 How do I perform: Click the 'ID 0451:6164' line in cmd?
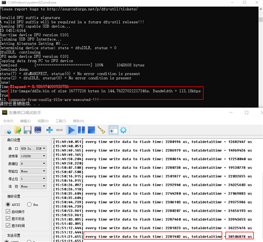(x=13, y=31)
